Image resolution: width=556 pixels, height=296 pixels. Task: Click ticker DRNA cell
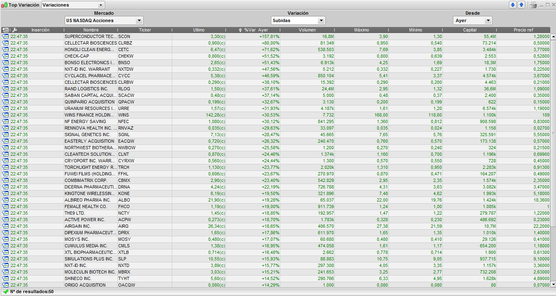pos(145,187)
